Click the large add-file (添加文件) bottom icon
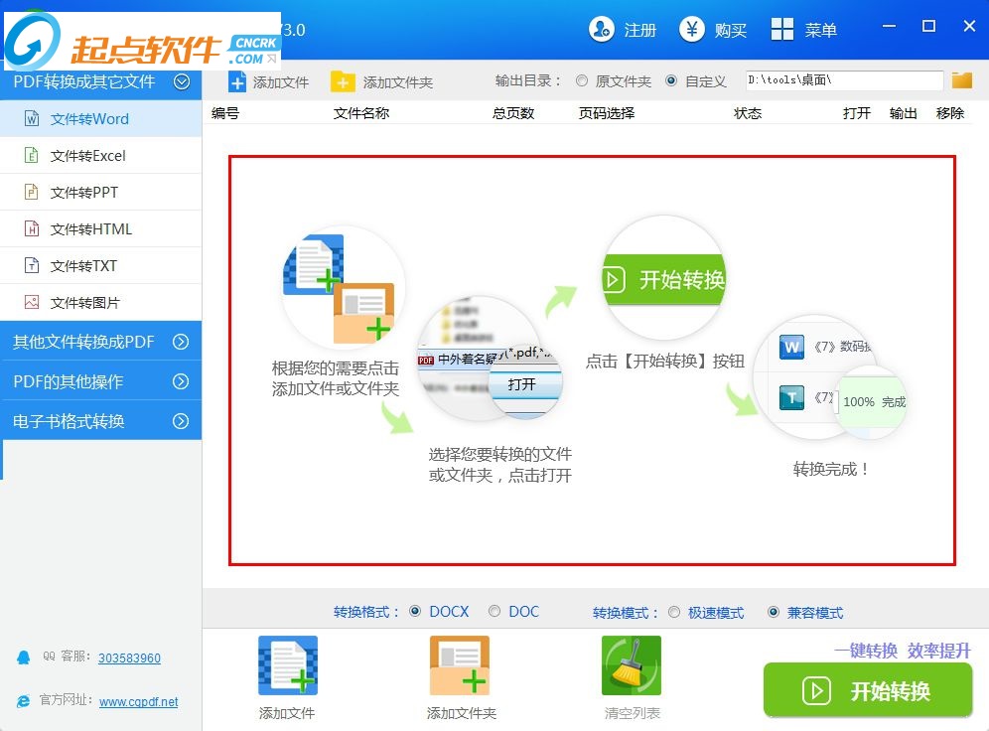Image resolution: width=989 pixels, height=731 pixels. [x=288, y=665]
